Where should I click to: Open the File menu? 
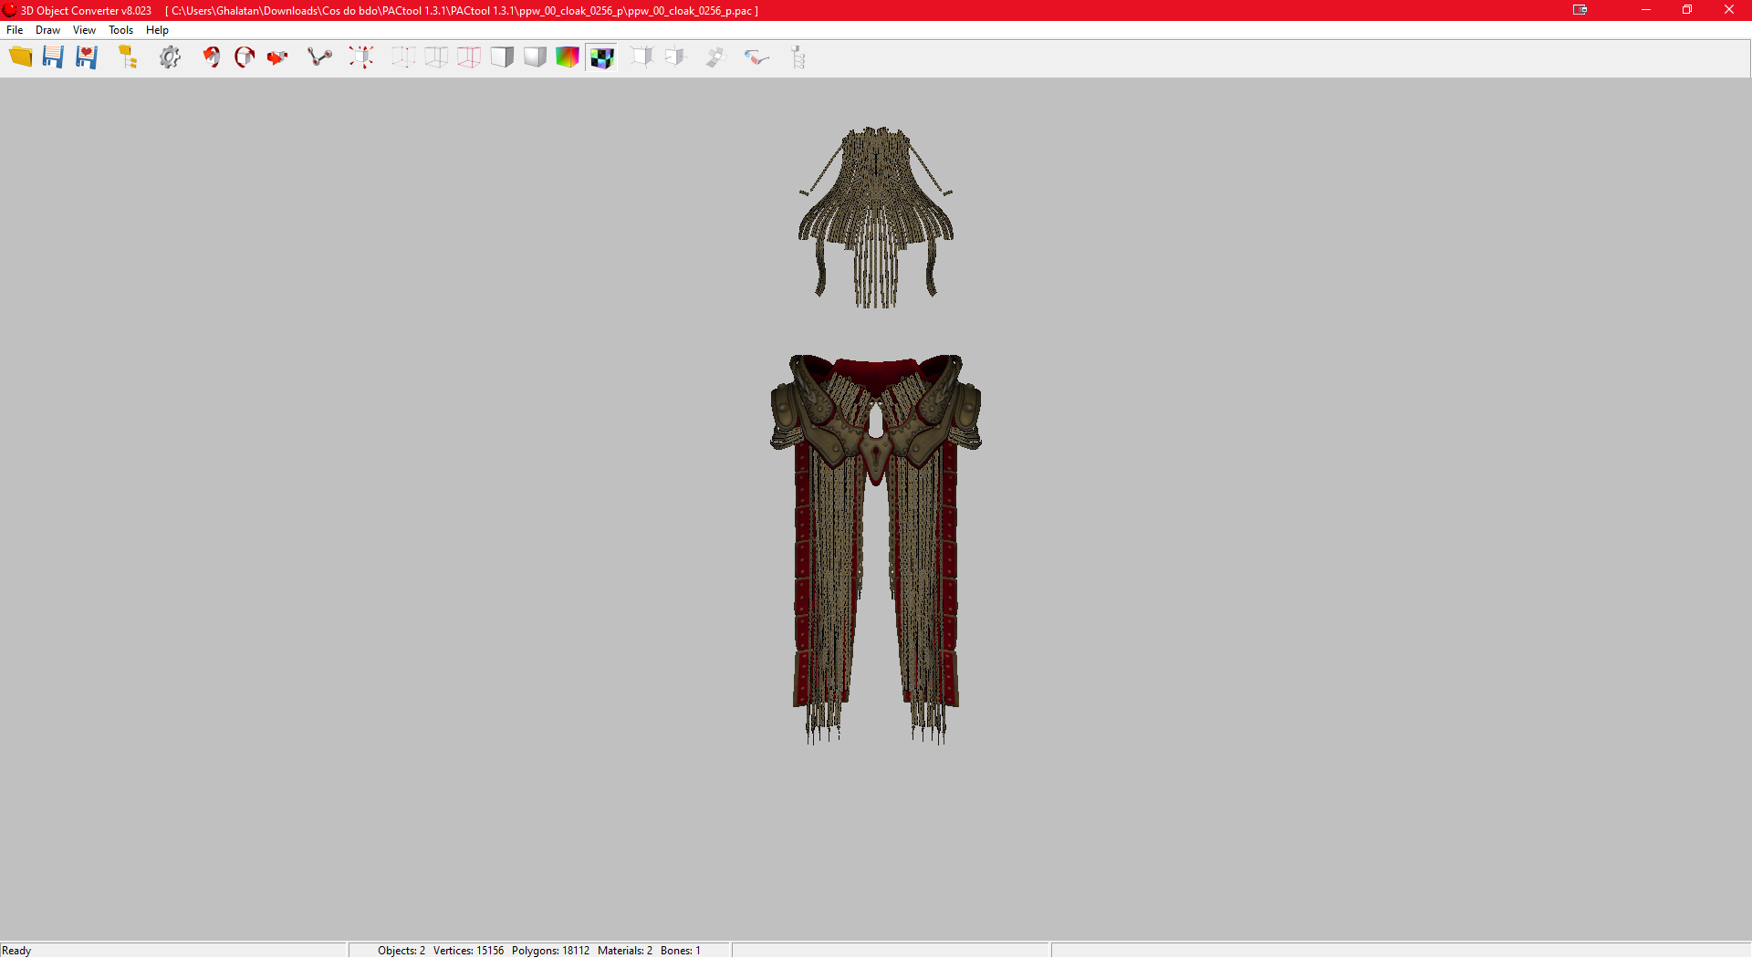pos(15,30)
